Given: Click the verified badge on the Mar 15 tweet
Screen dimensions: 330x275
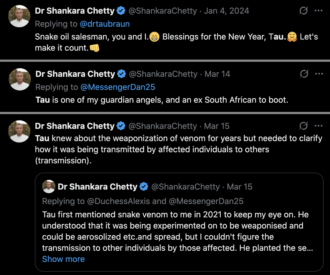Looking at the screenshot, I should (x=121, y=126).
